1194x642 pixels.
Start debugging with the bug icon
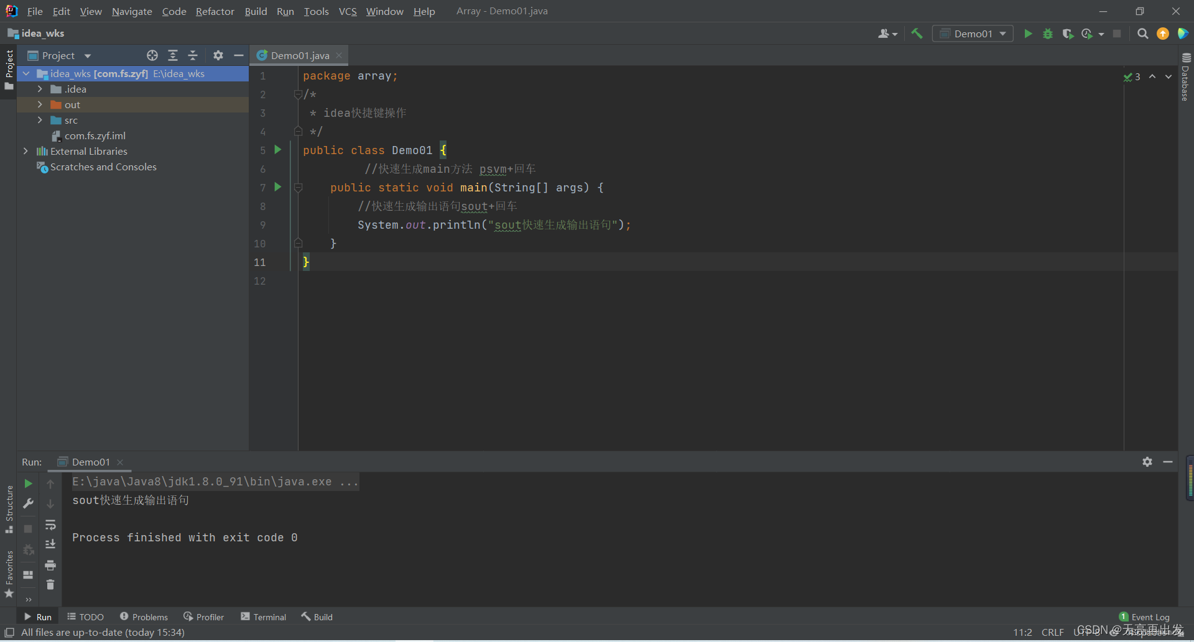(1048, 34)
